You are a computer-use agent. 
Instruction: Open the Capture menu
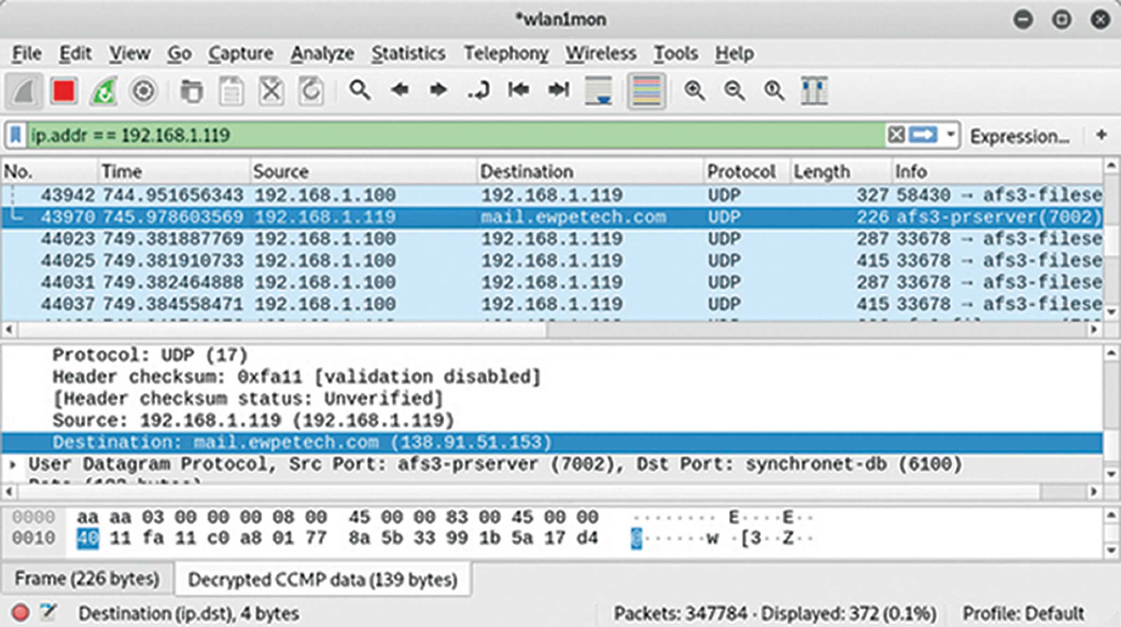point(240,54)
